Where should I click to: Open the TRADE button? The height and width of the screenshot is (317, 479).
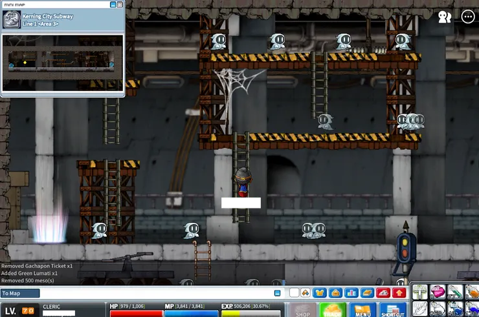tap(332, 310)
